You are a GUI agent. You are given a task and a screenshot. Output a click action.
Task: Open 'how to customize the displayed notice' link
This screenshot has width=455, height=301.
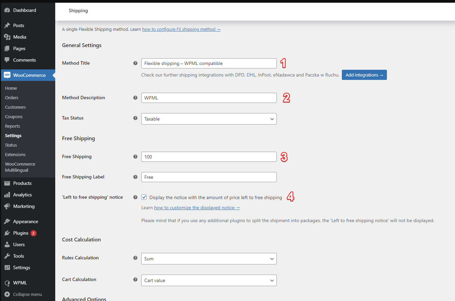point(197,208)
